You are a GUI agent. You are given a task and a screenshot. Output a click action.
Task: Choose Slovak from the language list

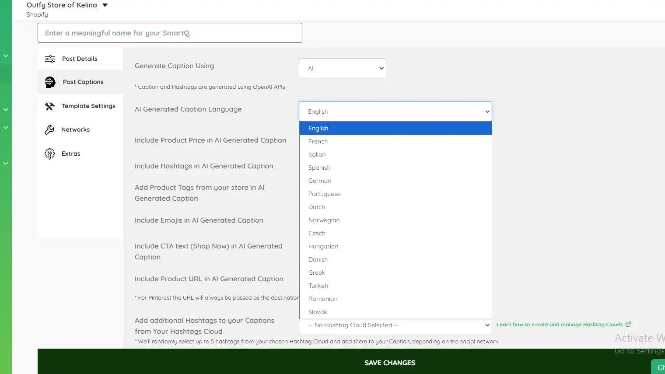pos(395,312)
